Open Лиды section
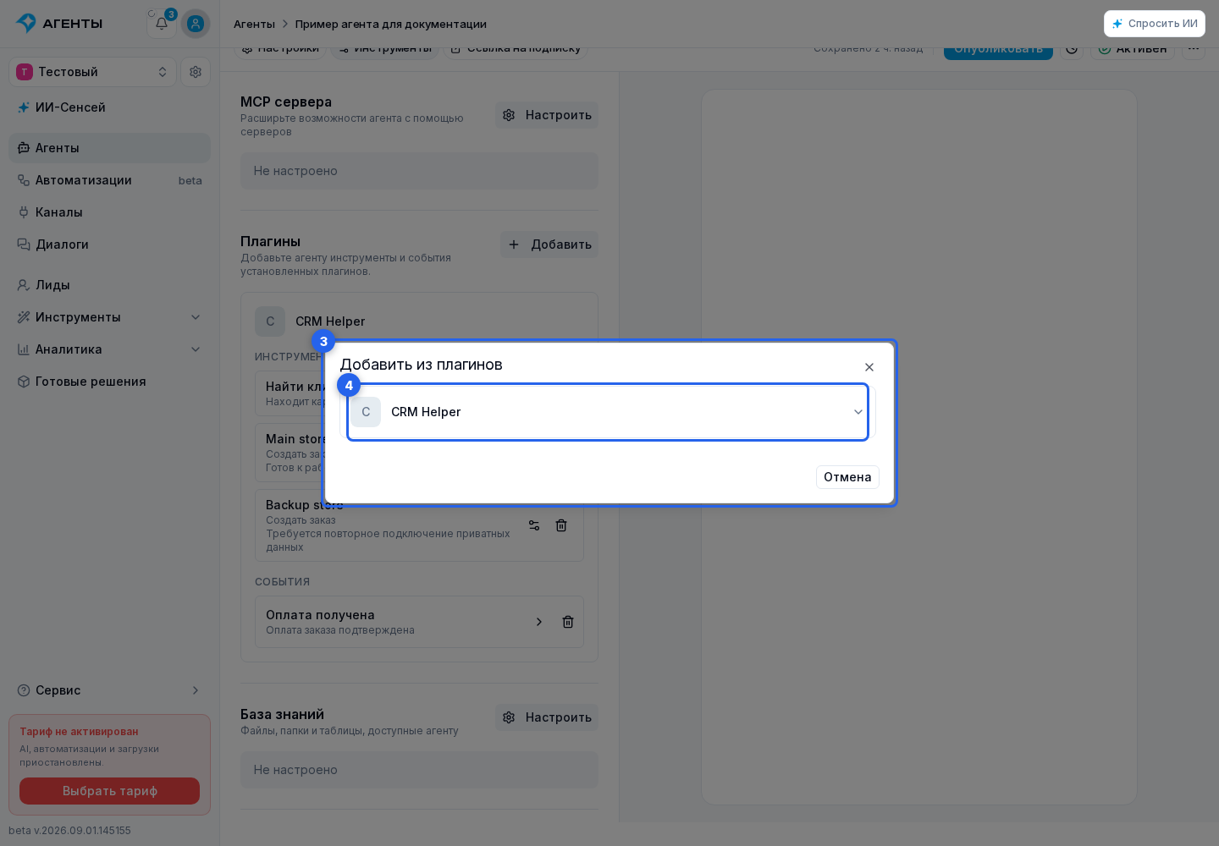Image resolution: width=1219 pixels, height=846 pixels. pos(109,285)
